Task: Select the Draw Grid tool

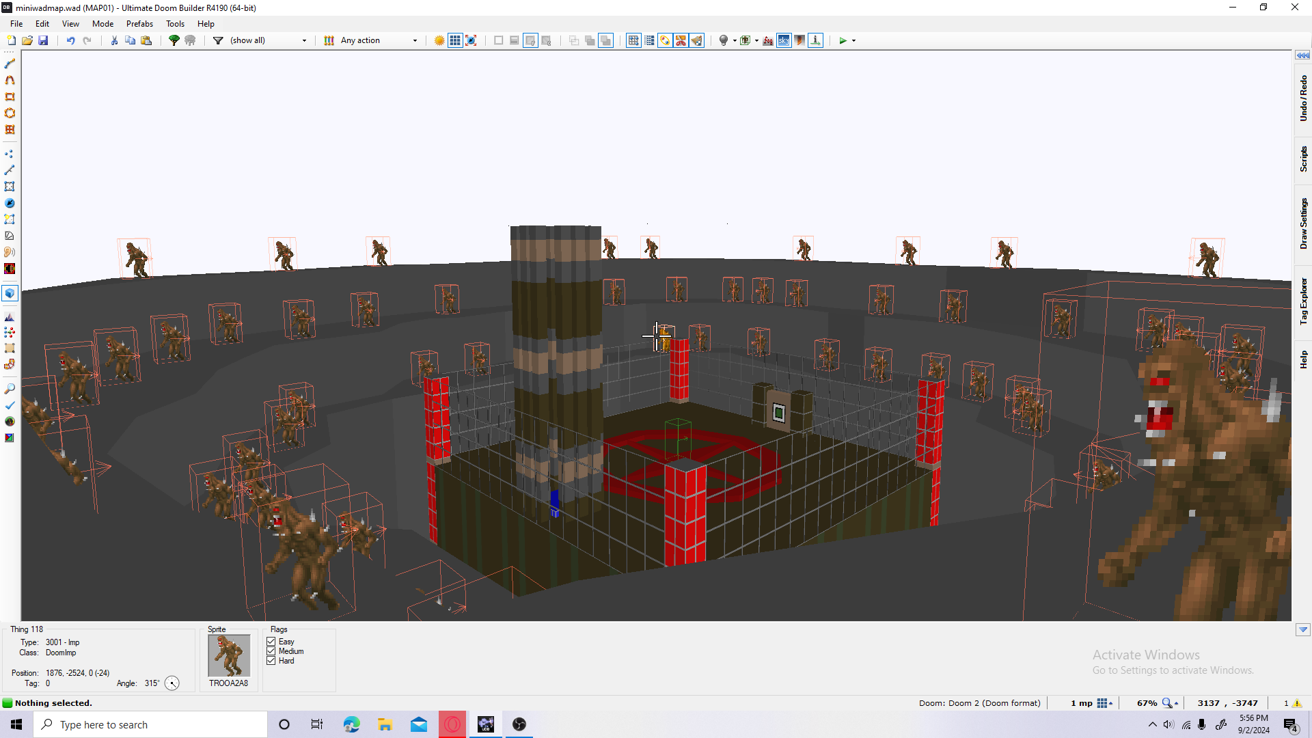Action: point(10,129)
